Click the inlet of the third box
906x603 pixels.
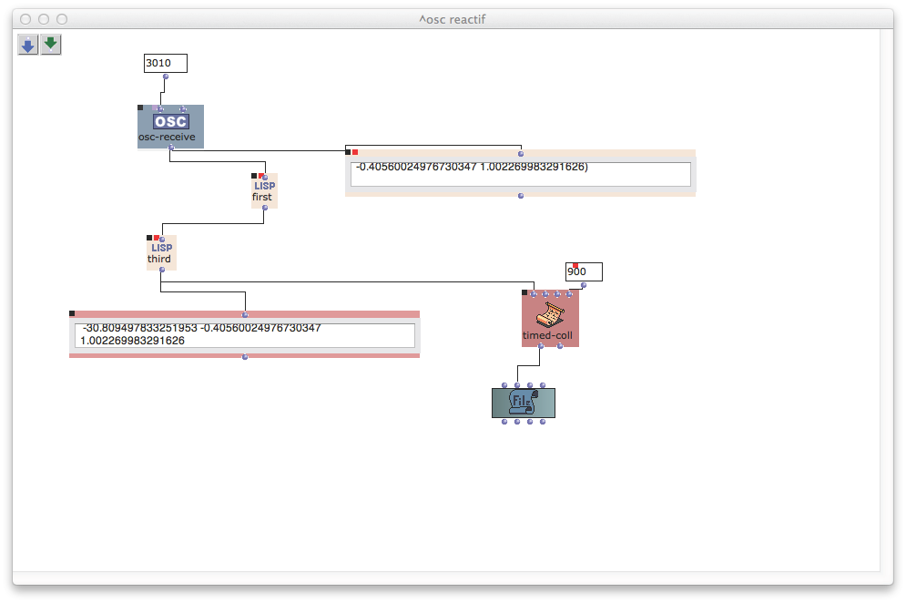[x=162, y=240]
